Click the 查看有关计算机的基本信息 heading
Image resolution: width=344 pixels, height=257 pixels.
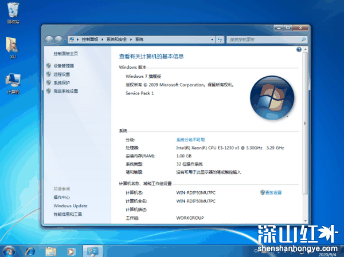151,57
